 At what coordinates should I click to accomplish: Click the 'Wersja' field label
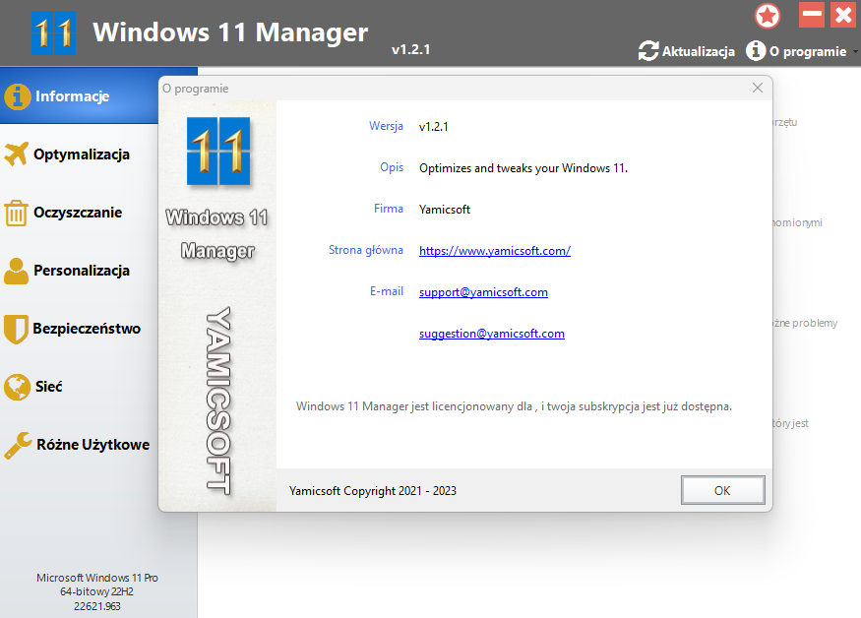click(386, 126)
